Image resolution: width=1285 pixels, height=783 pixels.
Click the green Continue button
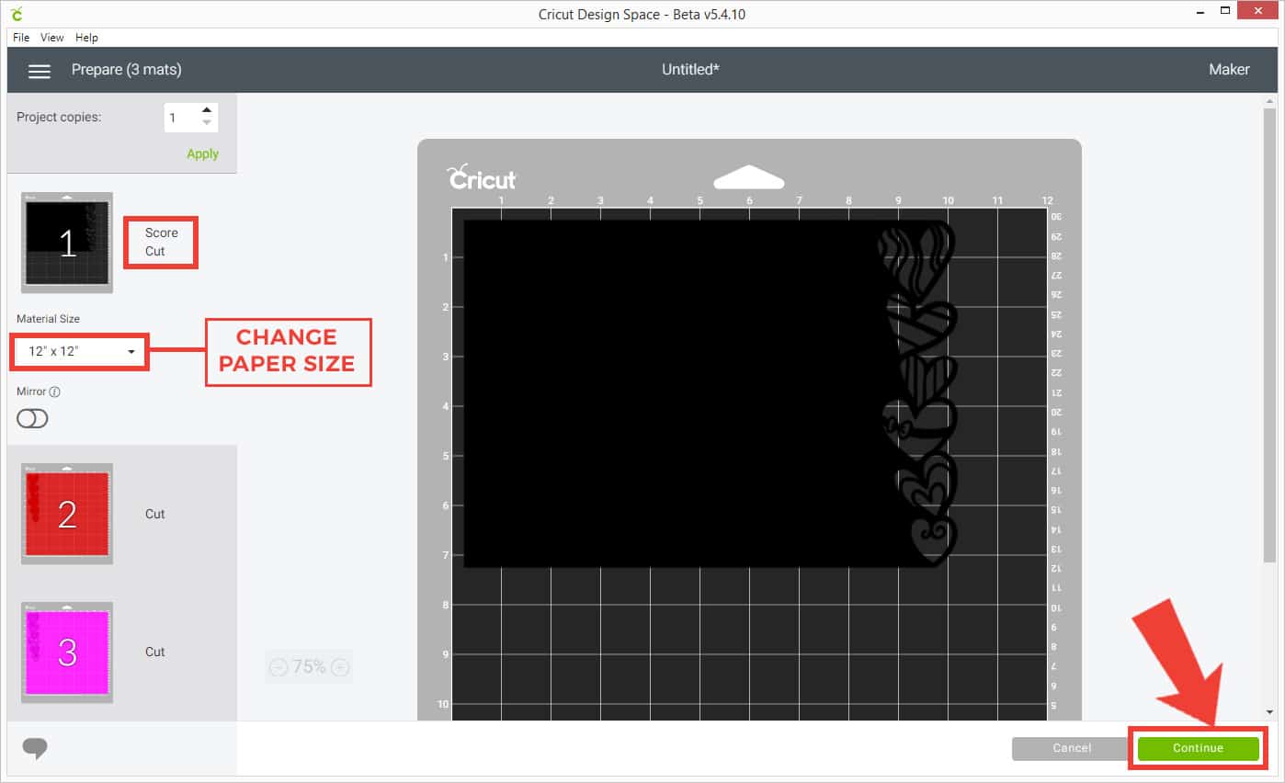[x=1198, y=748]
